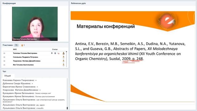Click the References.pptx panel title
Screen dimensions: 197x111
coord(78,3)
